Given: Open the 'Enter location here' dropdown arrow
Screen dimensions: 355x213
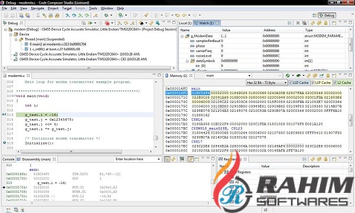Looking at the screenshot, I should (x=159, y=159).
